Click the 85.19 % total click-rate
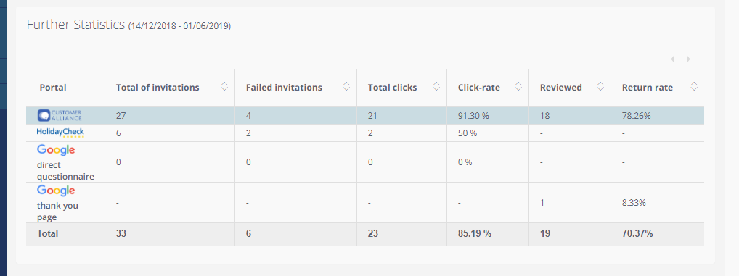The height and width of the screenshot is (276, 739). point(475,233)
